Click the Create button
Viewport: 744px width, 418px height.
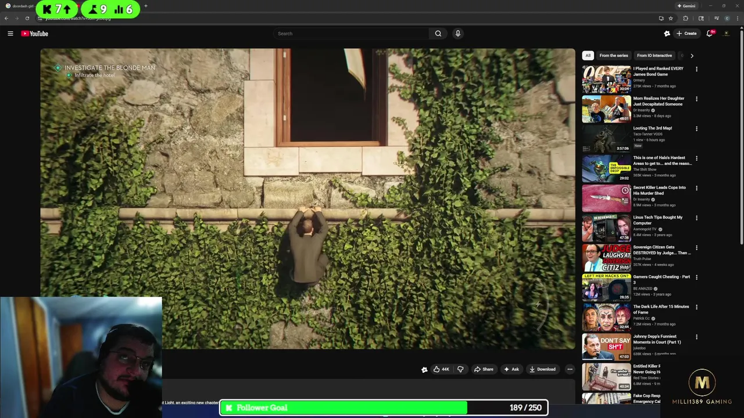pyautogui.click(x=686, y=34)
